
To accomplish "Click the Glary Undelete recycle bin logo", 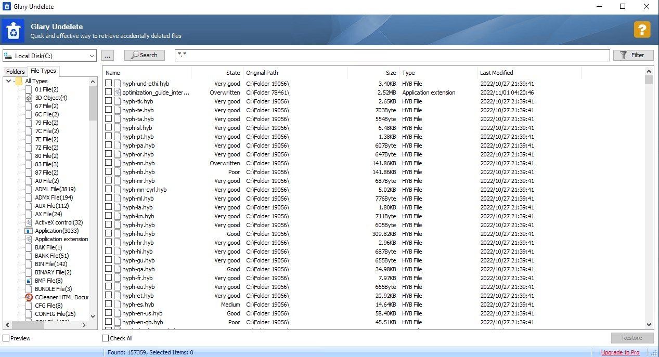I will click(12, 31).
